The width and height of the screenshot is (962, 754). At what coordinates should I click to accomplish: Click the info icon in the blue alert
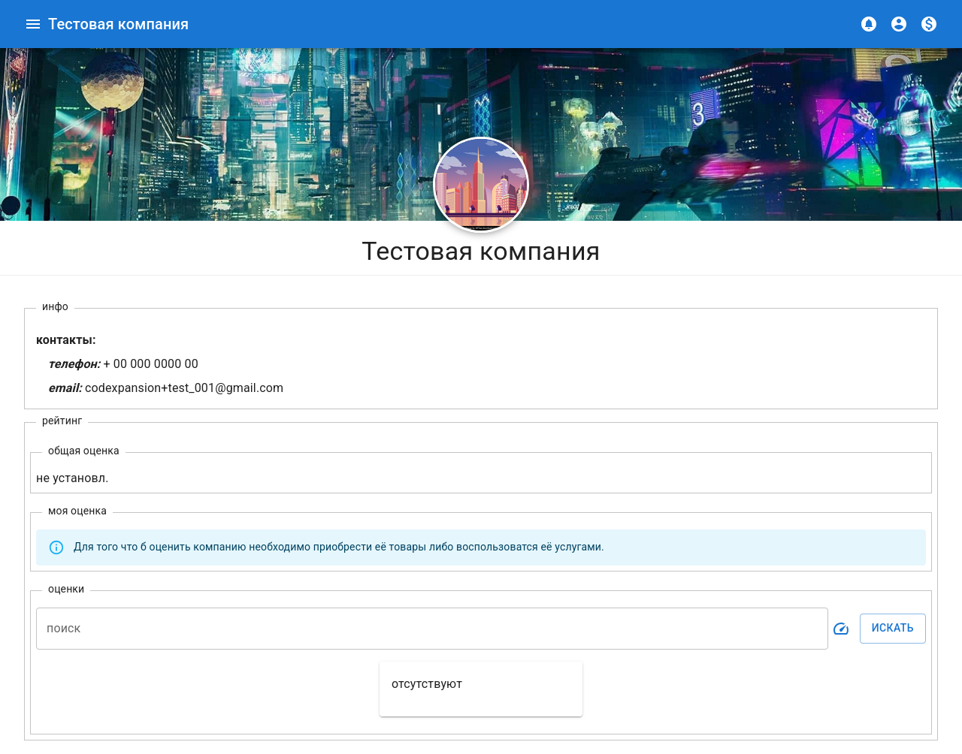[x=56, y=547]
